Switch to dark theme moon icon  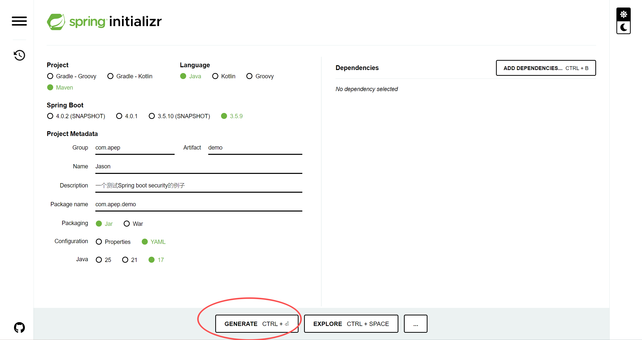pos(623,27)
